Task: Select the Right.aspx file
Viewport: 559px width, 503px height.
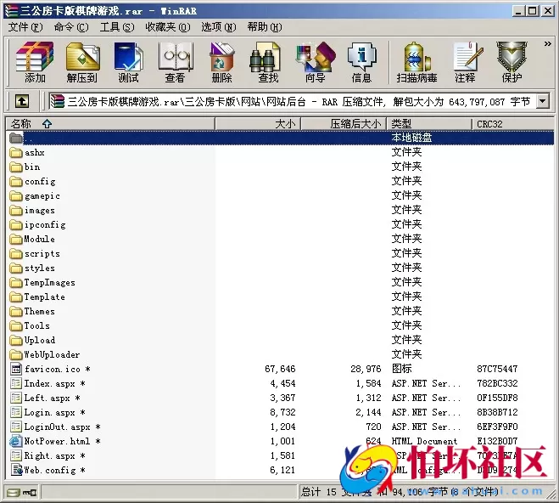Action: point(48,455)
